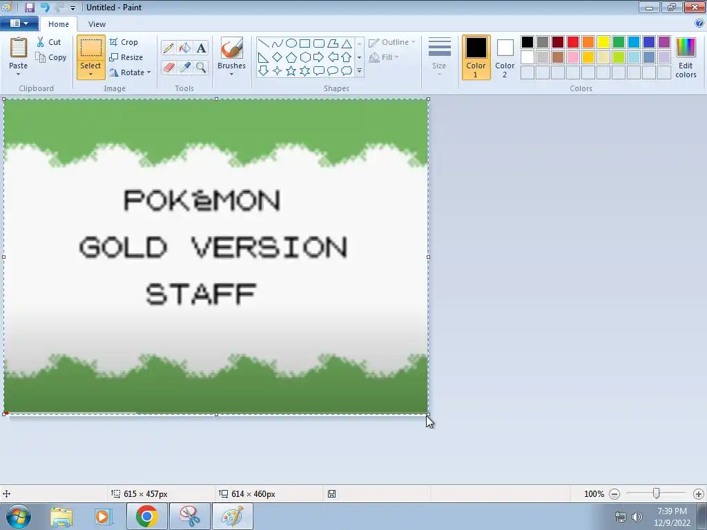This screenshot has height=530, width=707.
Task: Choose the Triangle shape
Action: coord(347,43)
